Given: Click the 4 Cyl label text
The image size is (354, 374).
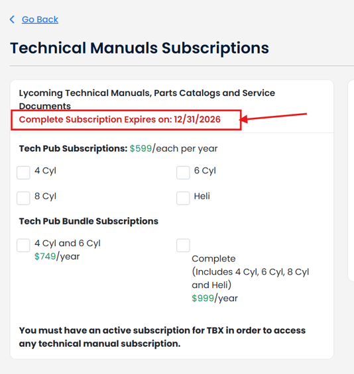Looking at the screenshot, I should coord(45,171).
